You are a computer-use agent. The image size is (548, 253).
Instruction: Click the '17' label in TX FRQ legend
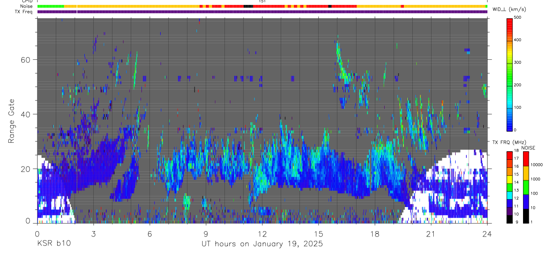516,158
